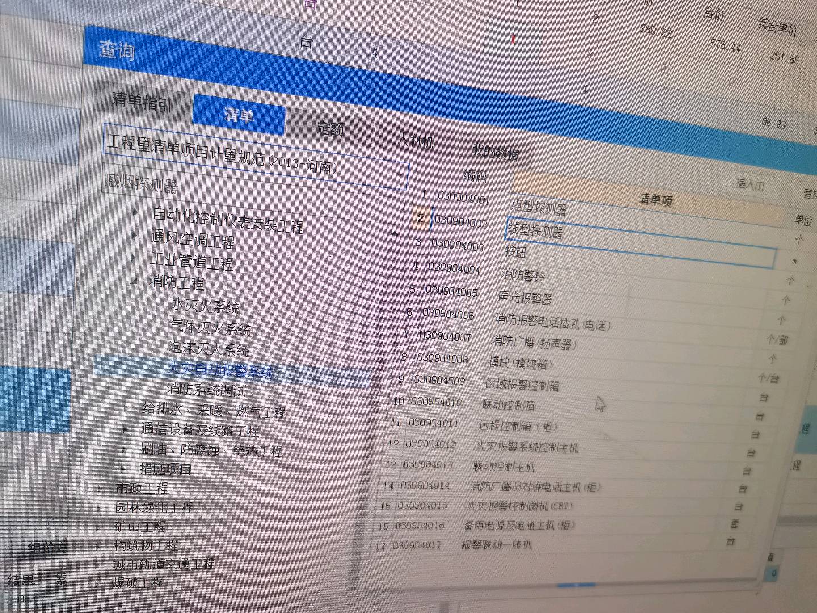Click code 030904010 cell
Viewport: 817px width, 613px height.
436,402
